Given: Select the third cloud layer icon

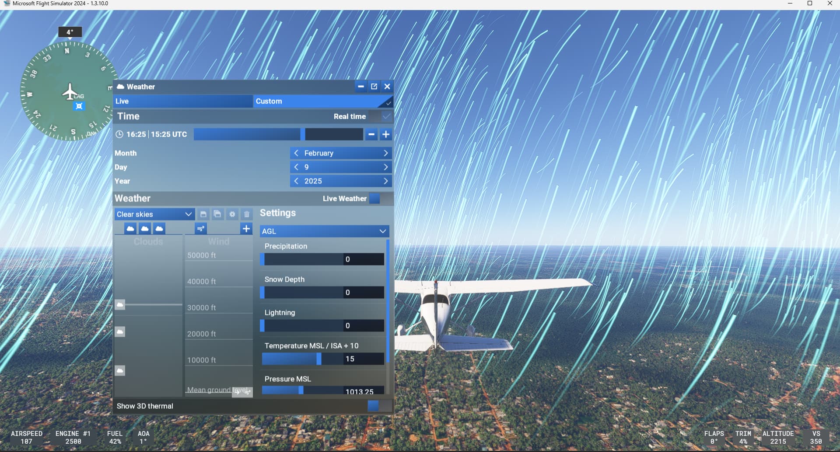Looking at the screenshot, I should 159,228.
